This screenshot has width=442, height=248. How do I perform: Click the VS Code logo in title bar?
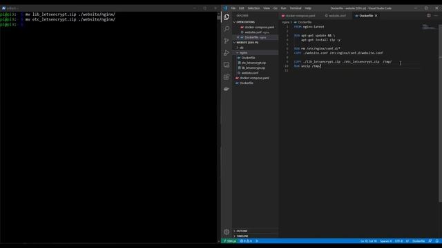tap(225, 8)
